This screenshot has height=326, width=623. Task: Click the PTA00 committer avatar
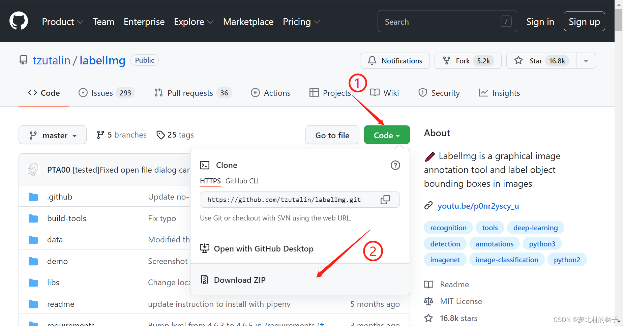point(33,170)
